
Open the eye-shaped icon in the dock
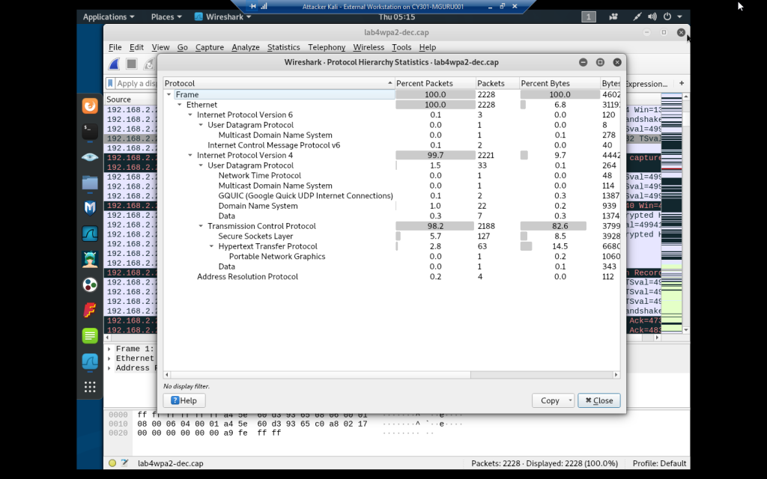tap(90, 157)
